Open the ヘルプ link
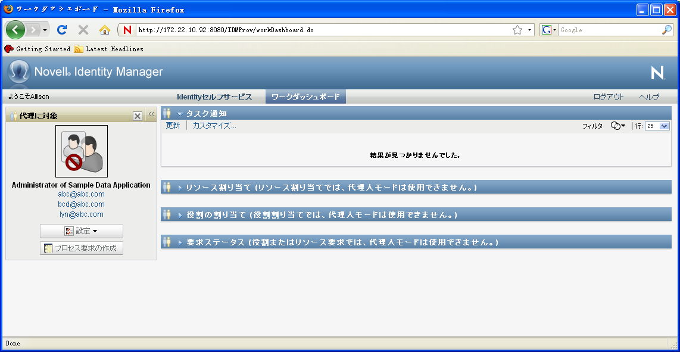Viewport: 680px width, 352px height. 649,97
